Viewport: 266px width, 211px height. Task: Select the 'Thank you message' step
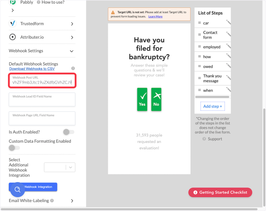pyautogui.click(x=212, y=78)
